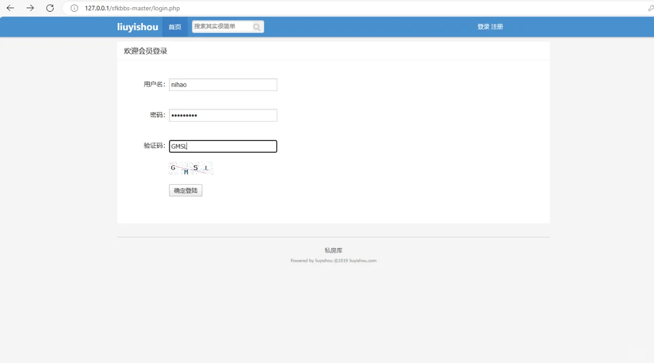The height and width of the screenshot is (363, 654).
Task: Click the 验证码 captcha input field
Action: pyautogui.click(x=223, y=146)
